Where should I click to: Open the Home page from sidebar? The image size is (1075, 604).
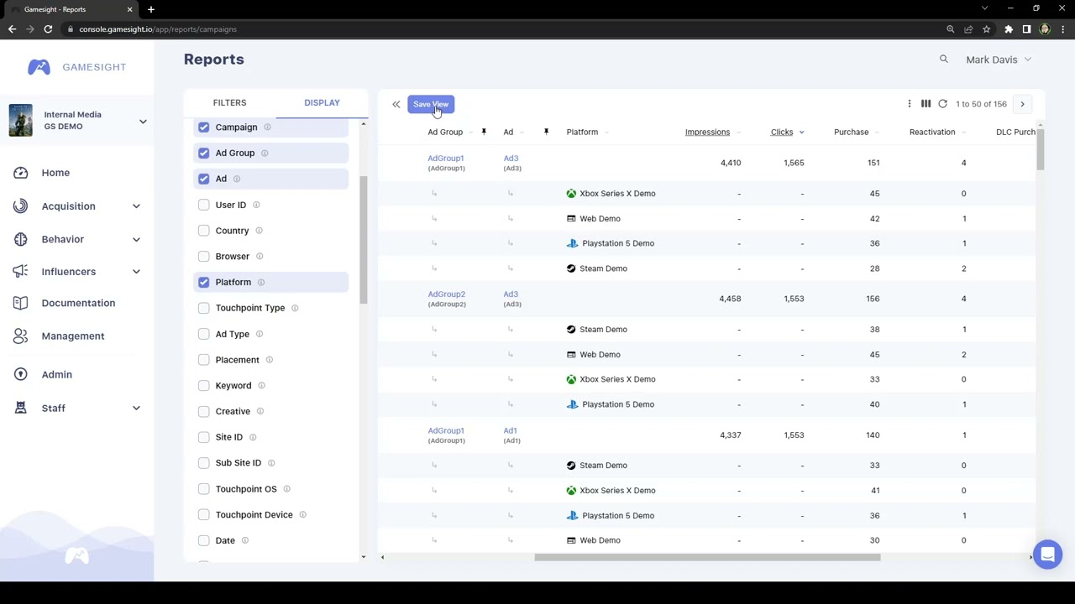(x=55, y=173)
